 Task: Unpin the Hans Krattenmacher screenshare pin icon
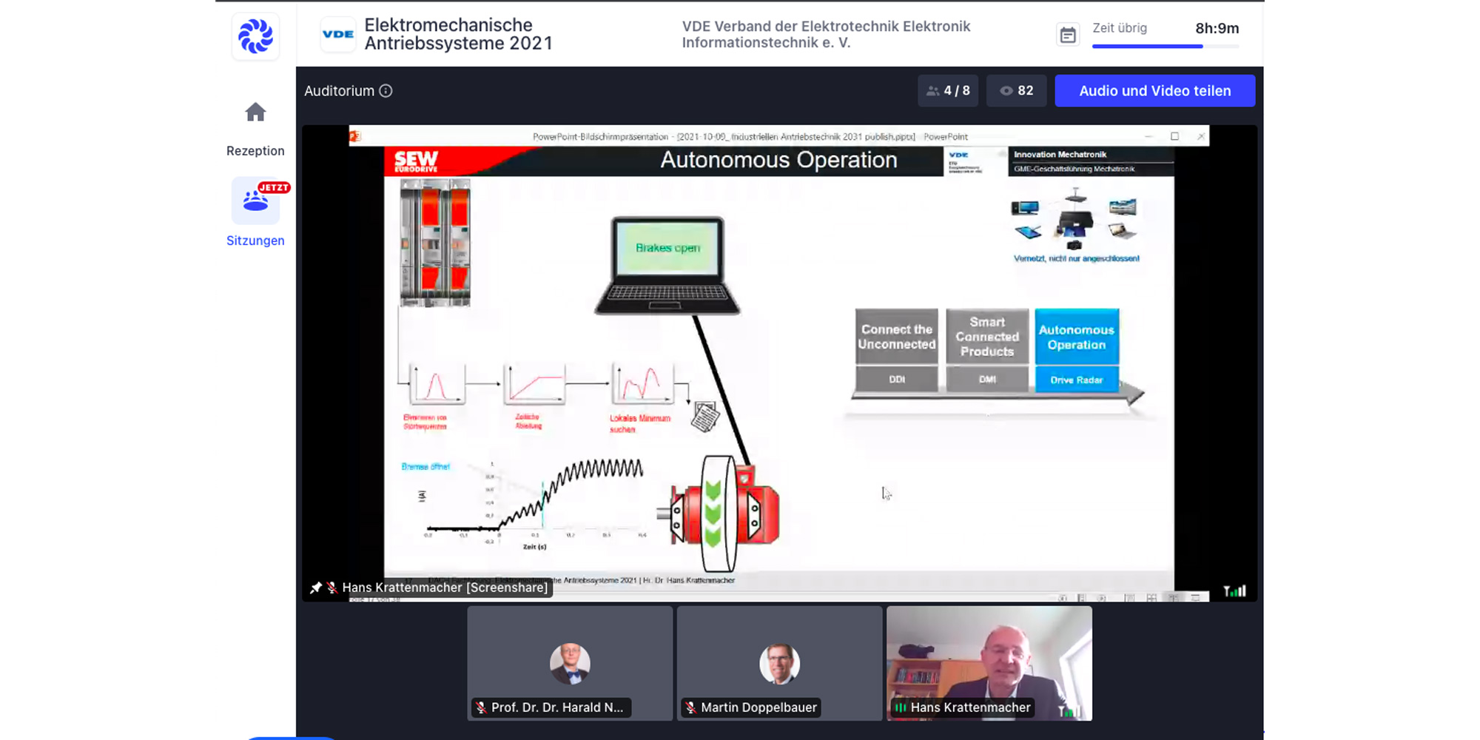coord(316,588)
